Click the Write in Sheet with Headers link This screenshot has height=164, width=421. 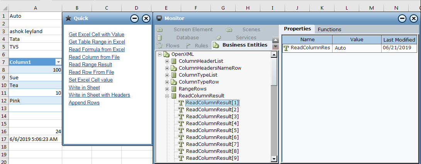pos(99,95)
